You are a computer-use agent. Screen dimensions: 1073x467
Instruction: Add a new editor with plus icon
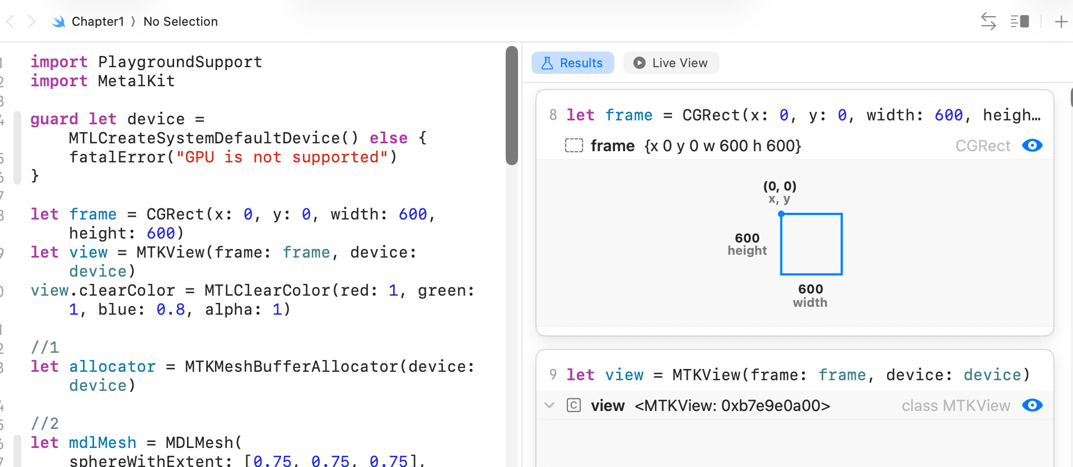coord(1061,22)
